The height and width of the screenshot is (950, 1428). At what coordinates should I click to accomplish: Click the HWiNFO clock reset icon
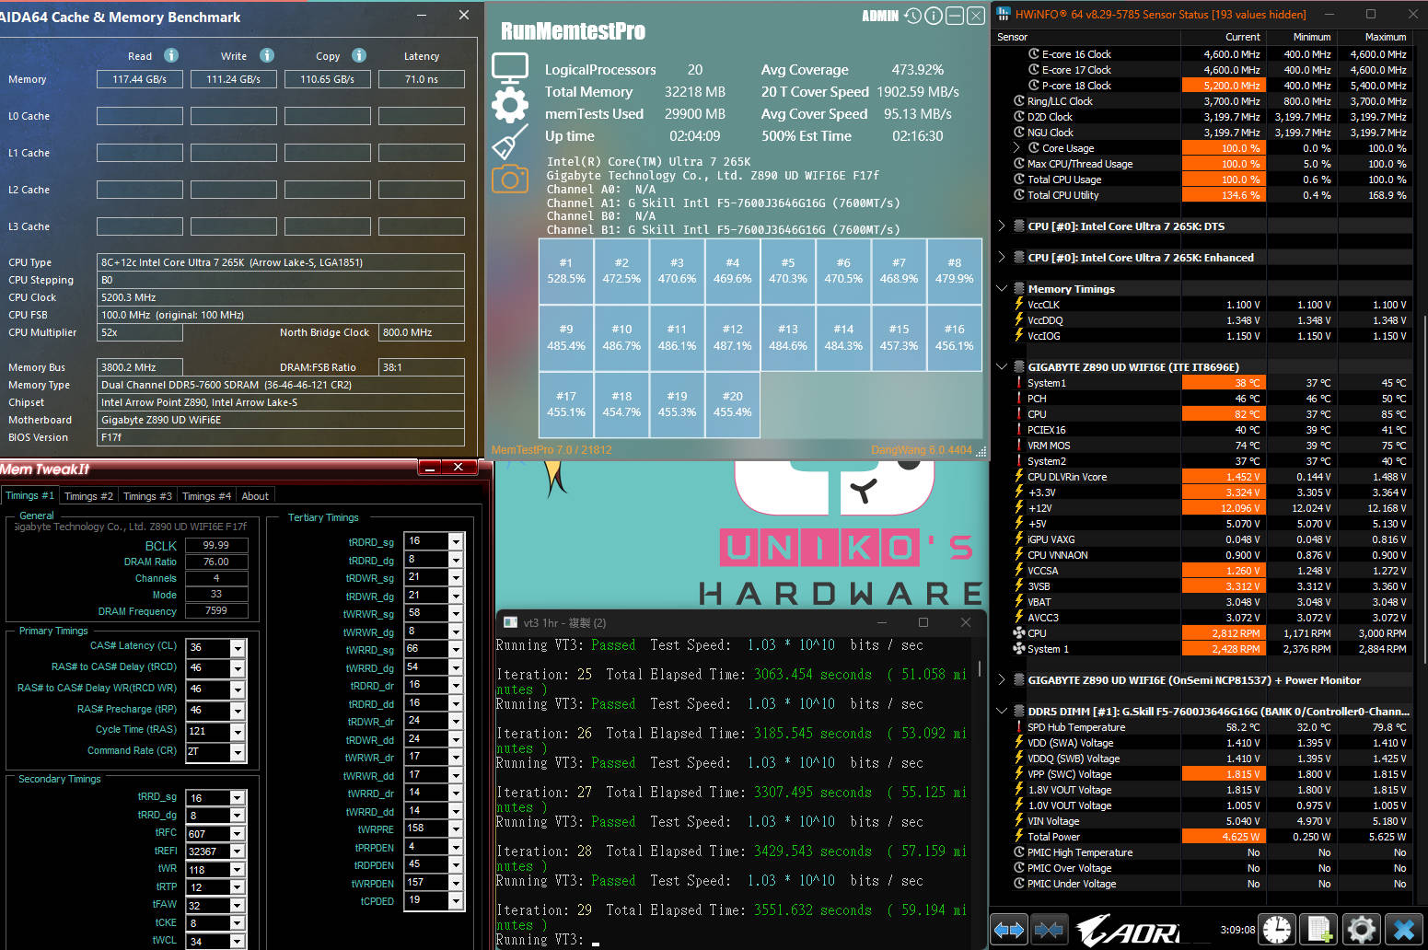(1277, 930)
